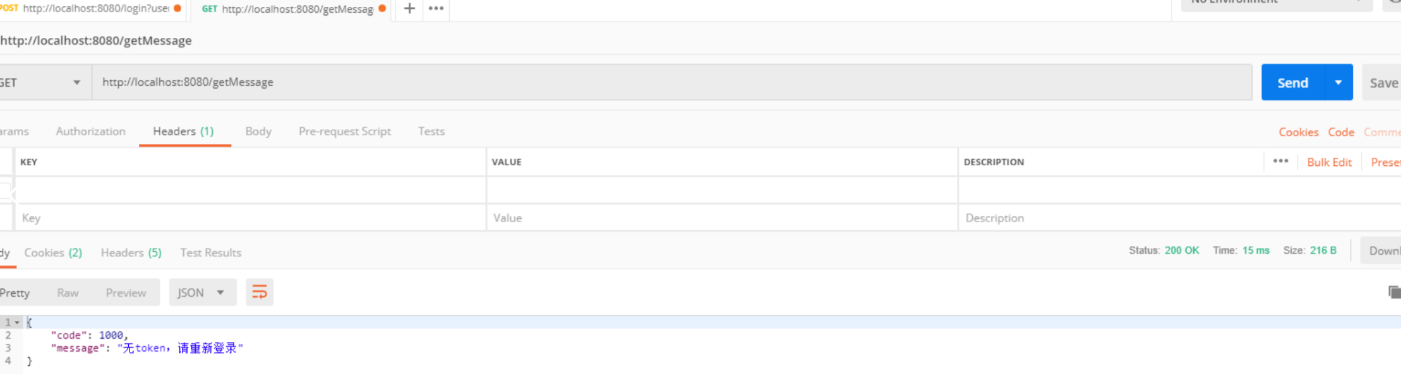Open a new request tab with plus icon
This screenshot has width=1401, height=374.
[409, 8]
